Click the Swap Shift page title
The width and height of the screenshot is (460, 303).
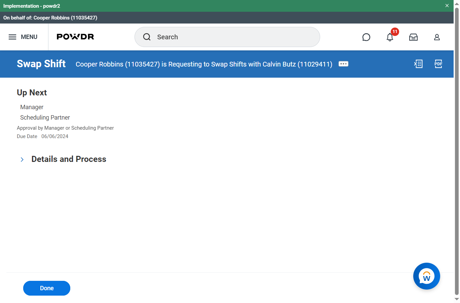click(x=41, y=64)
